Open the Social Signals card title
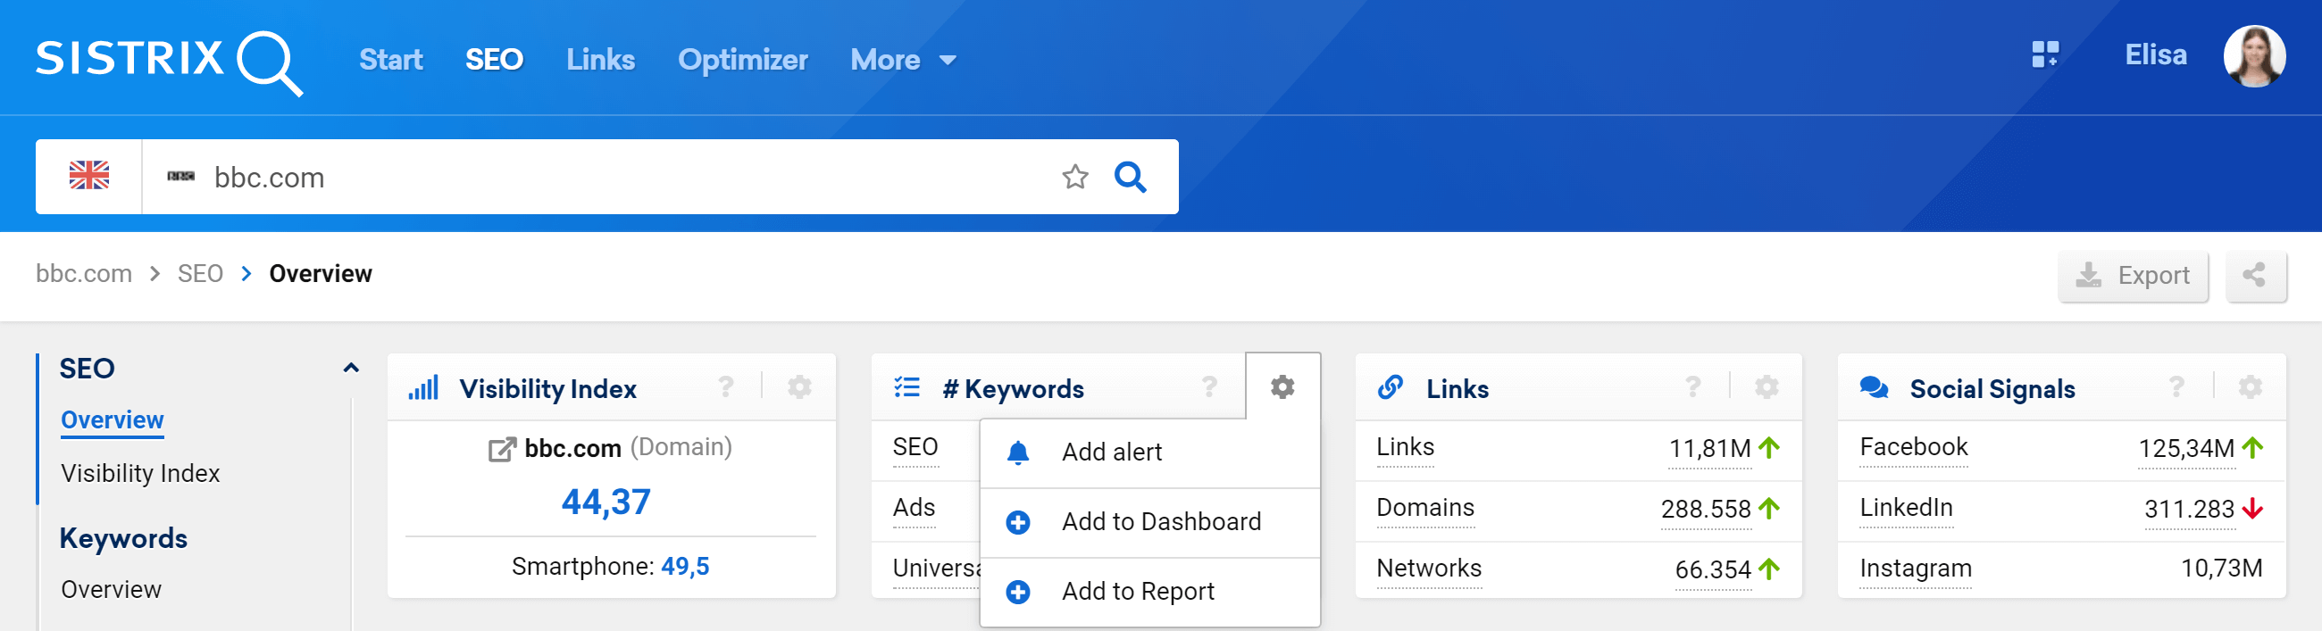The height and width of the screenshot is (631, 2322). point(1992,388)
